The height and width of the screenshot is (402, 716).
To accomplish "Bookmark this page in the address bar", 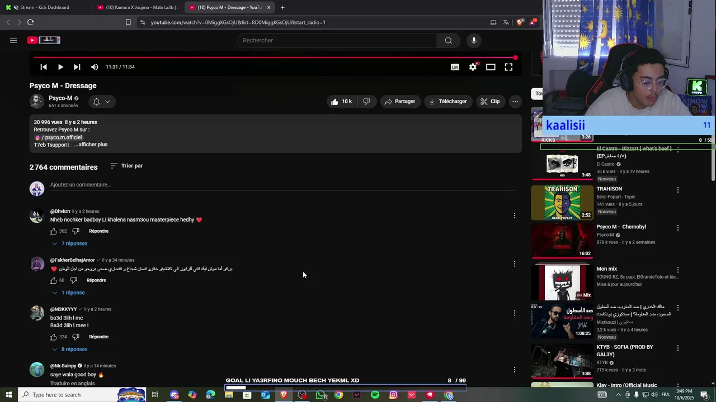I will pyautogui.click(x=128, y=22).
